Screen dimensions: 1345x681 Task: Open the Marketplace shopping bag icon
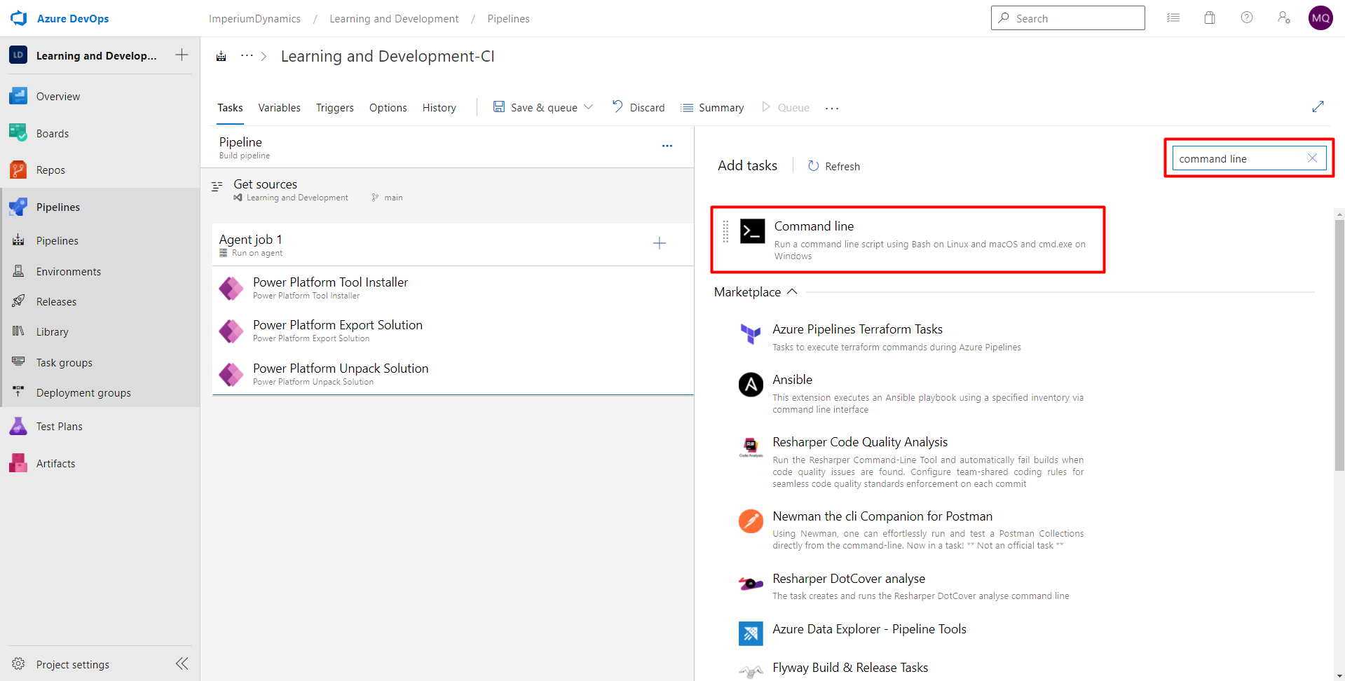(x=1210, y=18)
